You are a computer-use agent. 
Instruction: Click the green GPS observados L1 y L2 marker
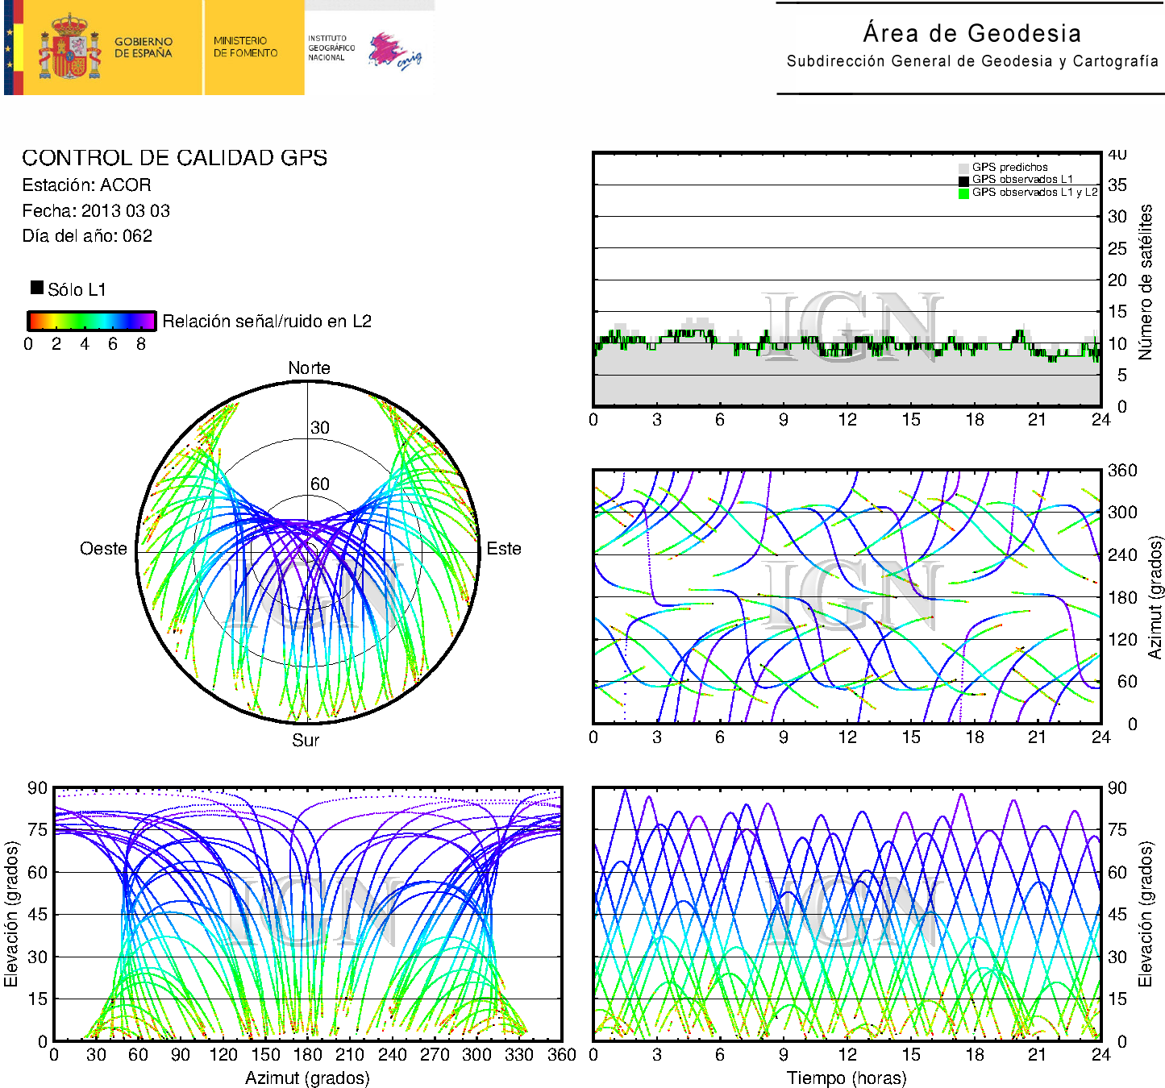click(963, 193)
